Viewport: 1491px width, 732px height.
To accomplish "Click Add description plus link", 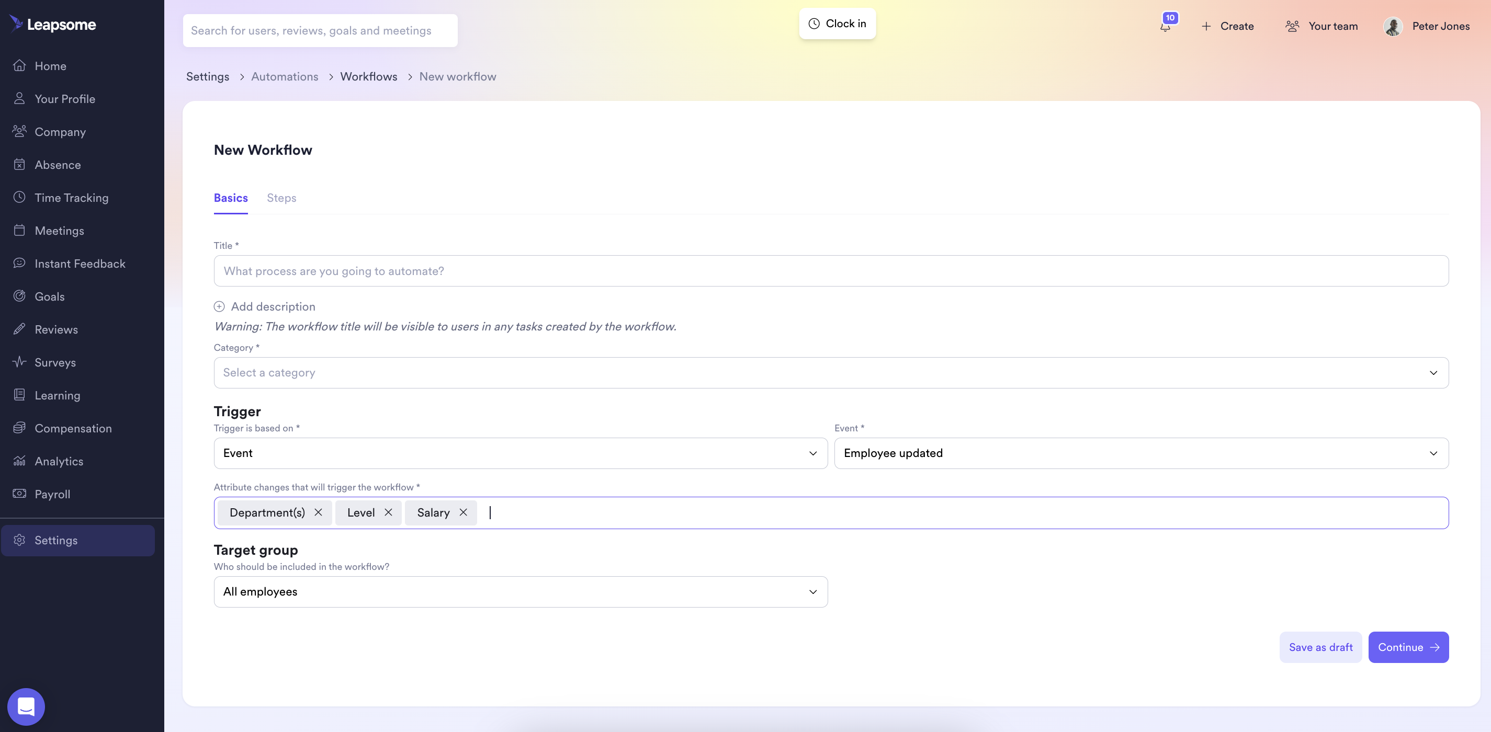I will click(265, 307).
